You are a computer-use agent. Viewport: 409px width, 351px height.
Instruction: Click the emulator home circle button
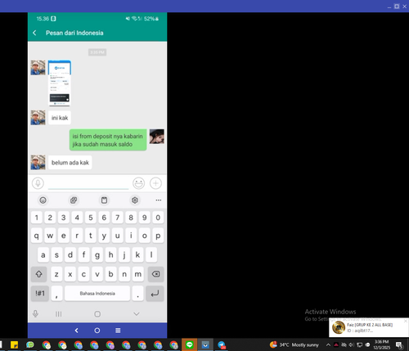[97, 331]
